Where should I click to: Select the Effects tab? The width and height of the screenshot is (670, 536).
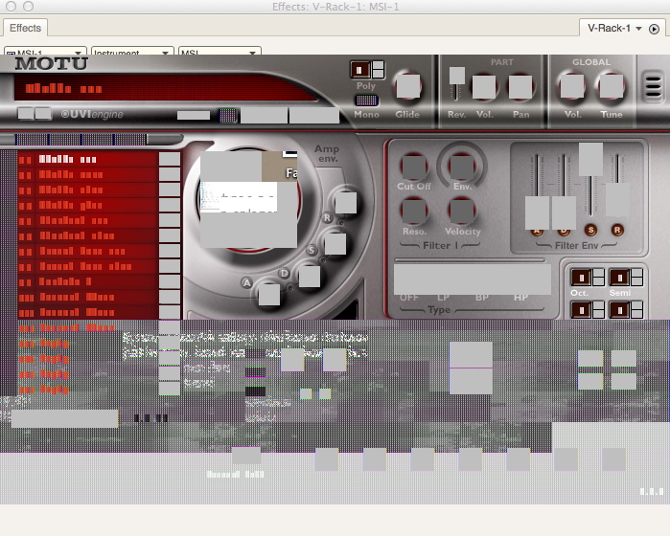(25, 28)
